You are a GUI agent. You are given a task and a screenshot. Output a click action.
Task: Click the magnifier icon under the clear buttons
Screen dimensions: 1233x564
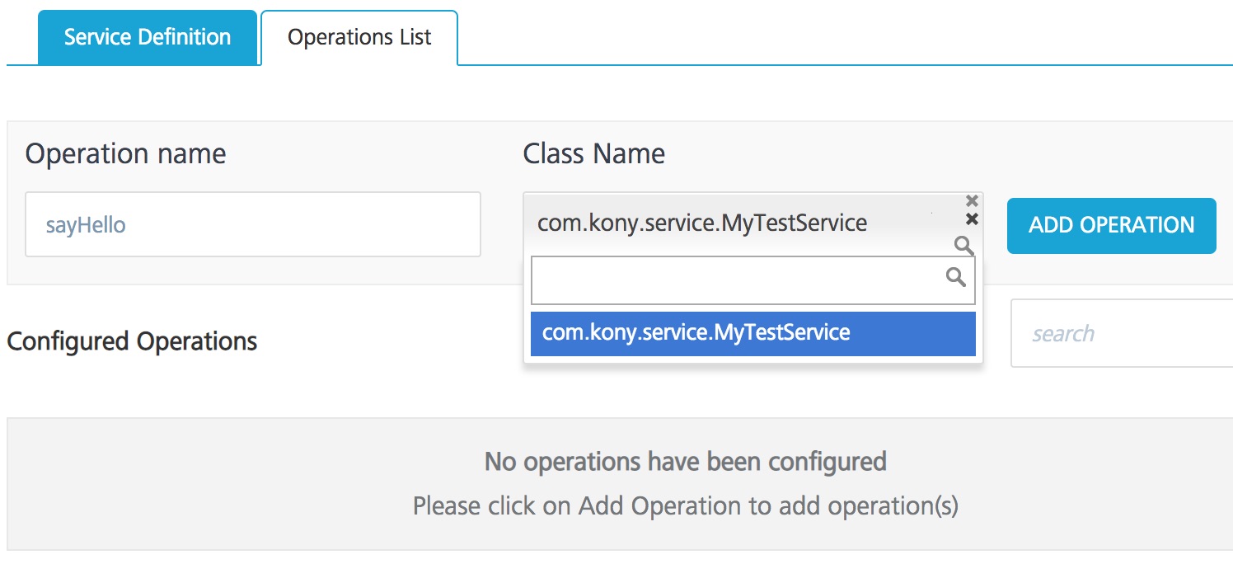964,246
